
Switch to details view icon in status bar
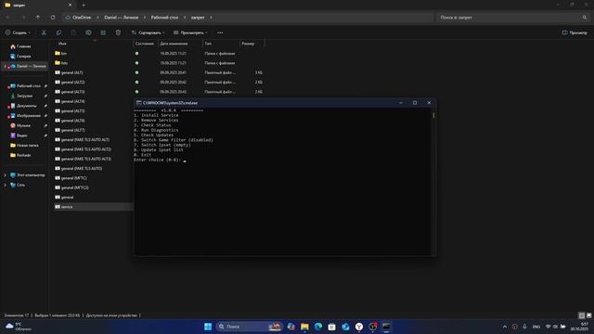[x=582, y=315]
